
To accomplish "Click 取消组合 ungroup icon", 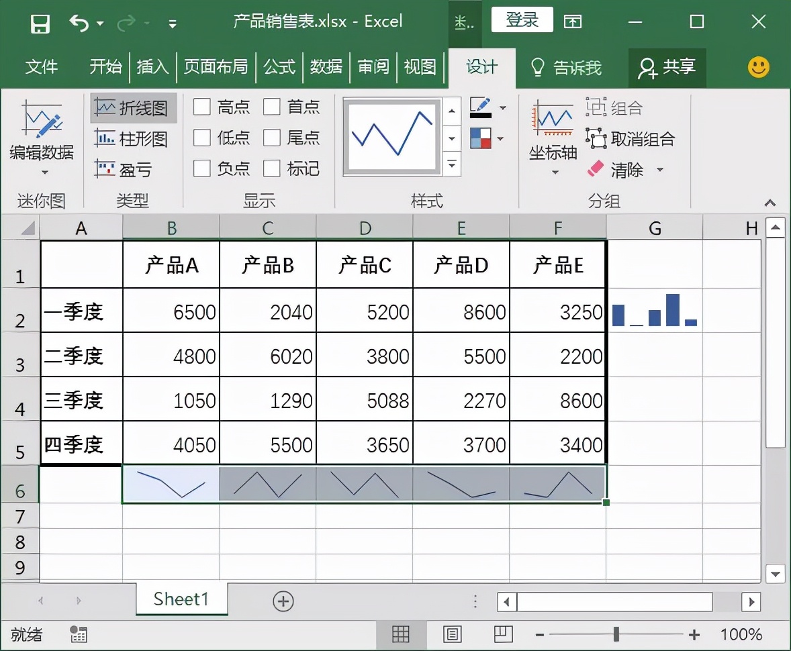I will (596, 138).
